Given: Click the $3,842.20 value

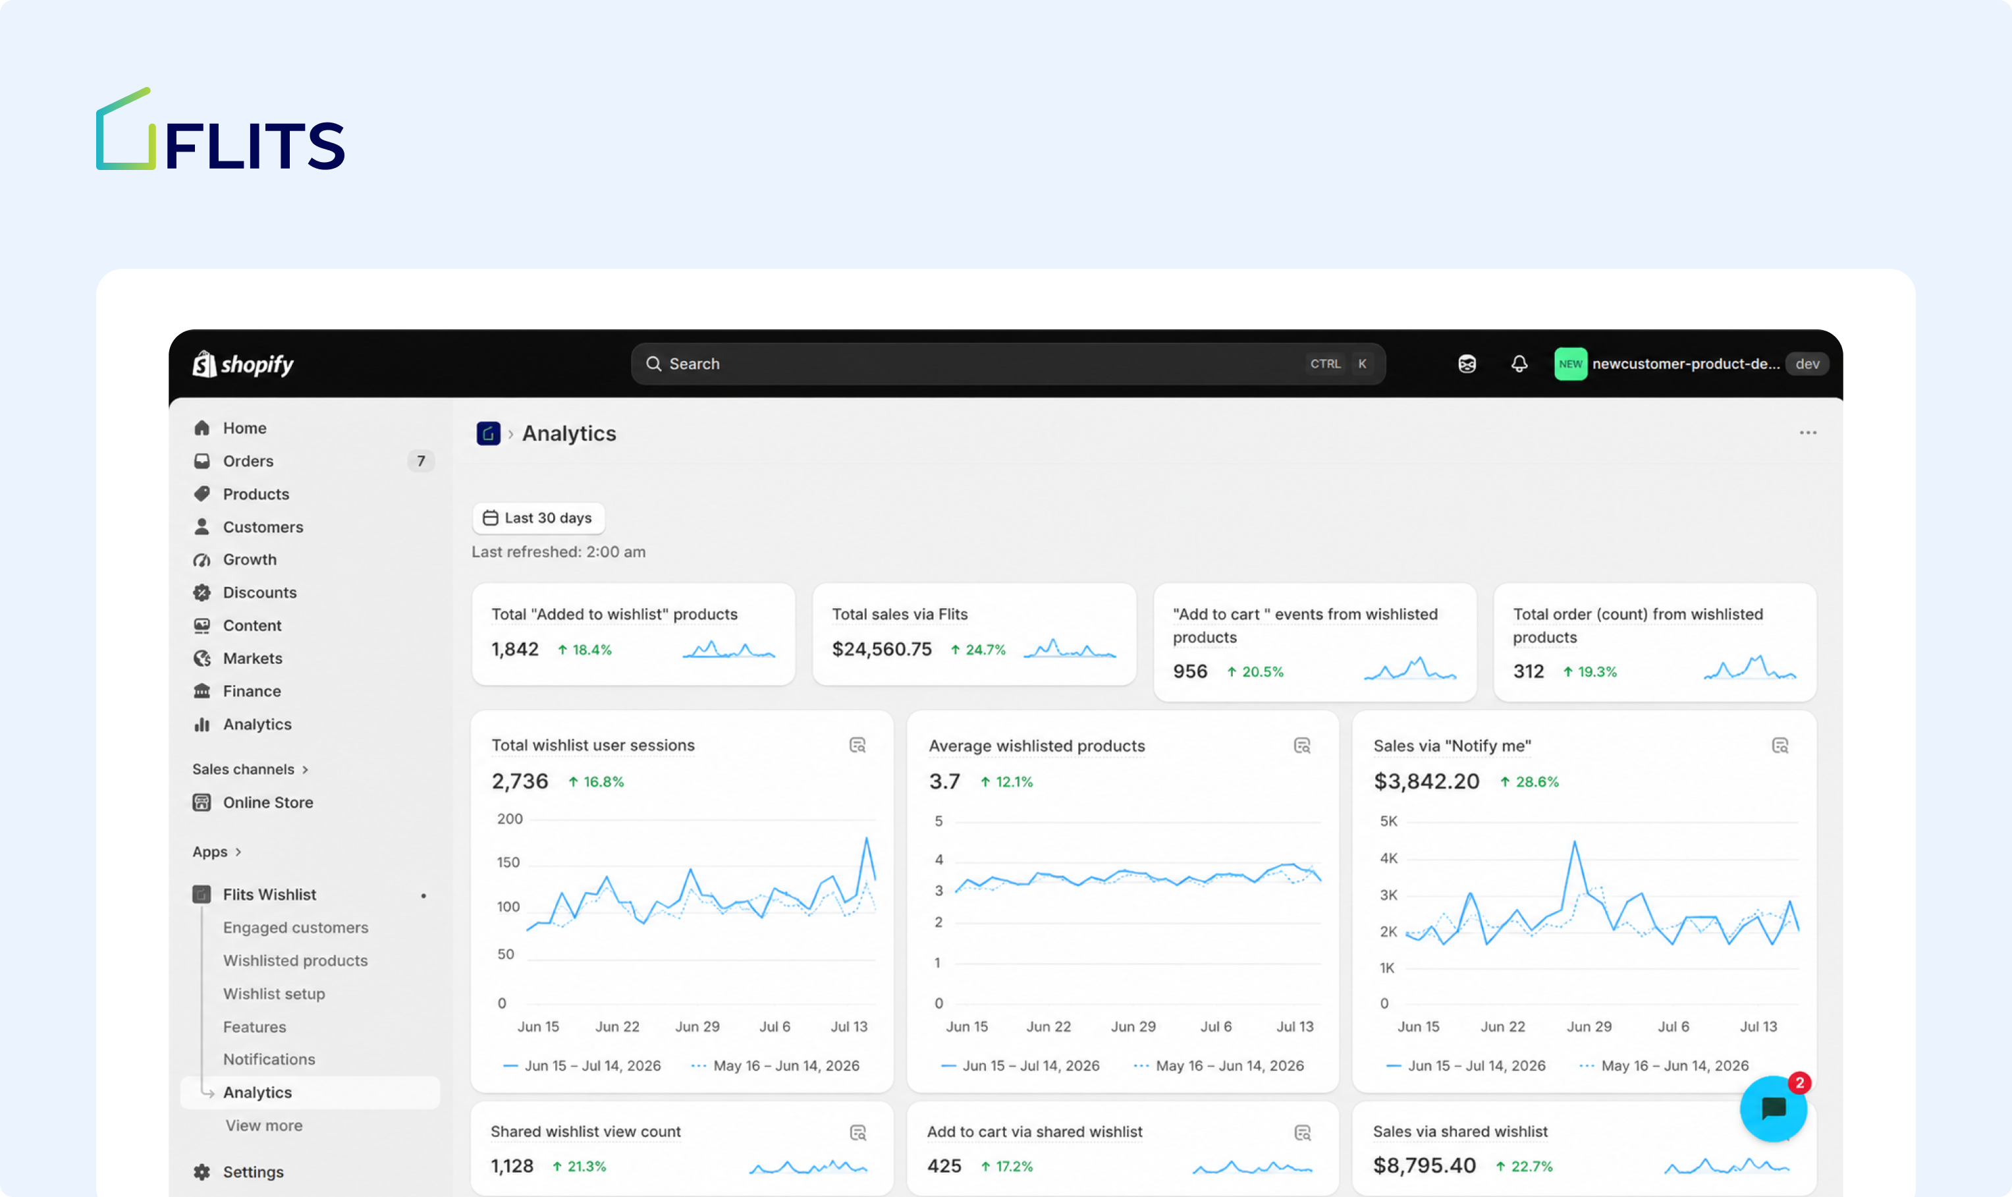Looking at the screenshot, I should pos(1427,781).
